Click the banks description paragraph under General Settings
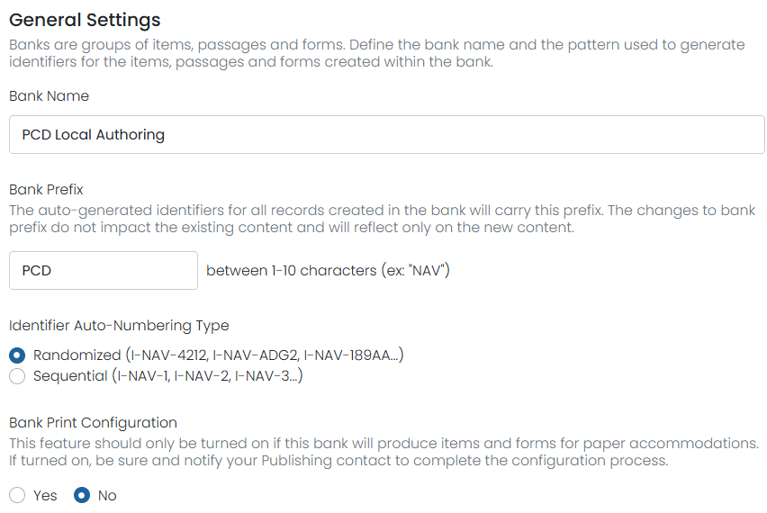Screen dimensions: 767x513 tap(376, 53)
